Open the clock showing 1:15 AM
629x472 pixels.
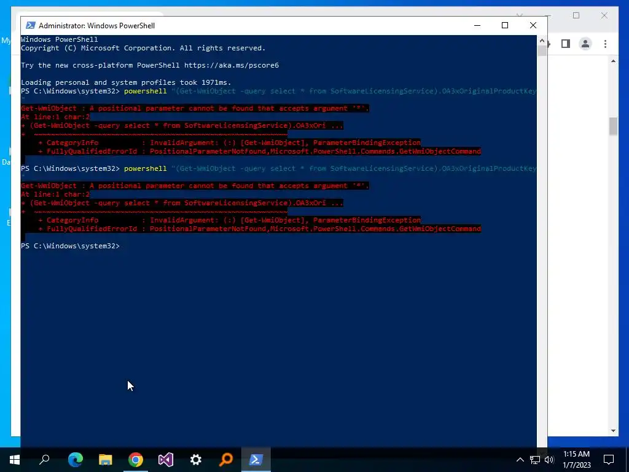point(577,460)
